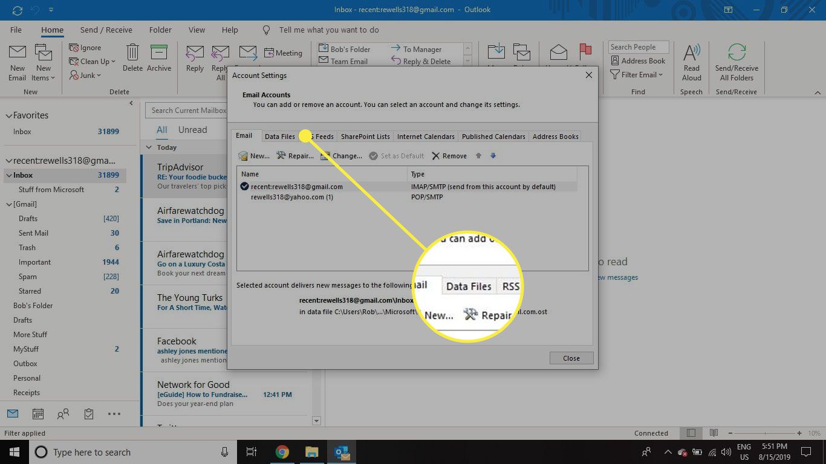The height and width of the screenshot is (464, 826).
Task: Click the To Manager quick step
Action: (416, 49)
